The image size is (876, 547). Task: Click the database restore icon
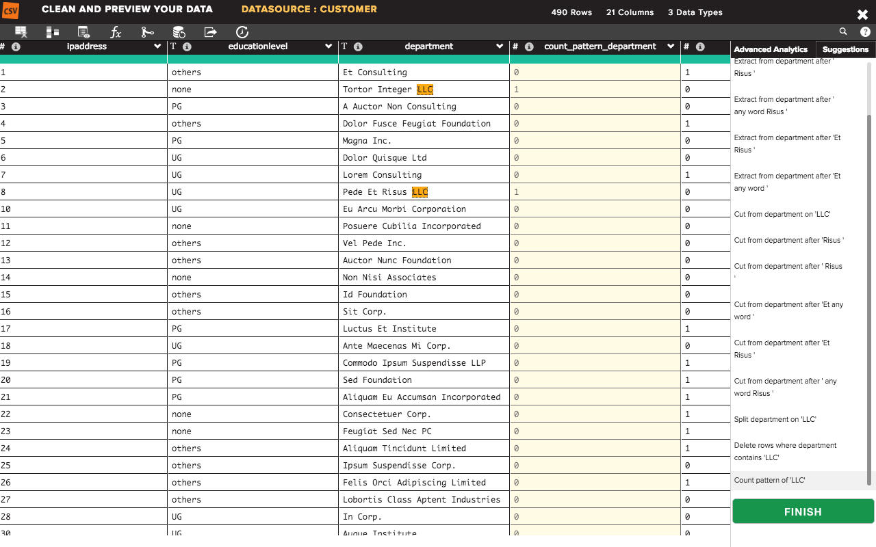pos(179,32)
